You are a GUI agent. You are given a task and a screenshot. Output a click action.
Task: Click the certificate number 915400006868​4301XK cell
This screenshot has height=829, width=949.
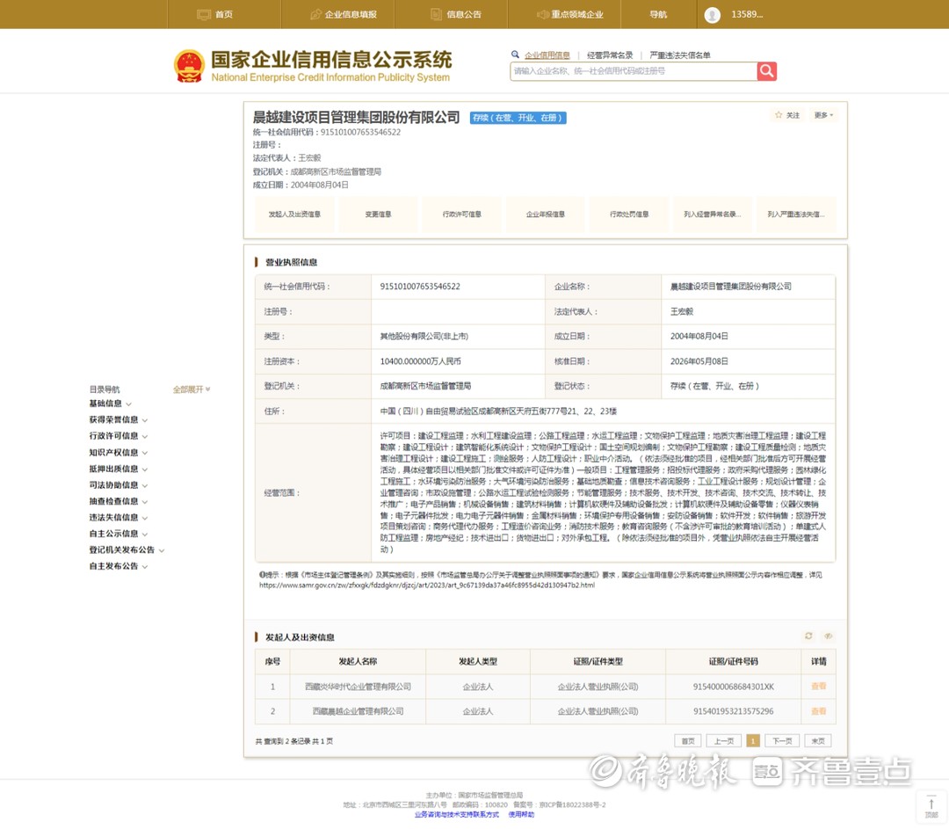(734, 686)
